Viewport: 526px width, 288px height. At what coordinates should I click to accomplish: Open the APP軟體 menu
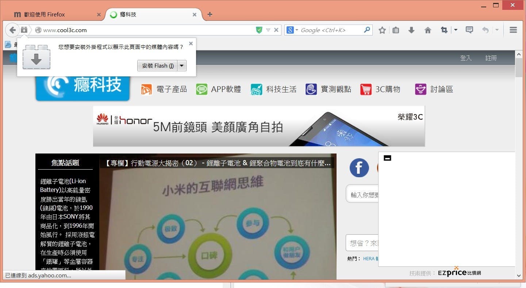[218, 89]
